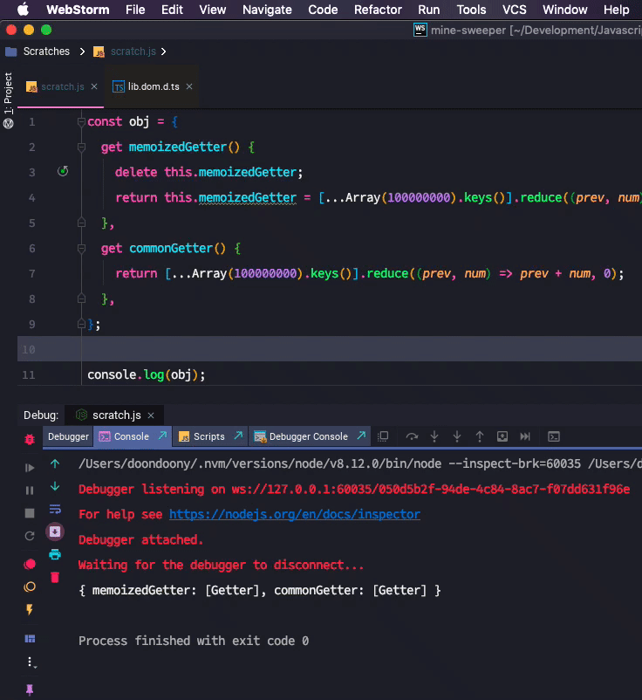The width and height of the screenshot is (642, 700).
Task: Click the Show Execution Point icon
Action: click(383, 436)
